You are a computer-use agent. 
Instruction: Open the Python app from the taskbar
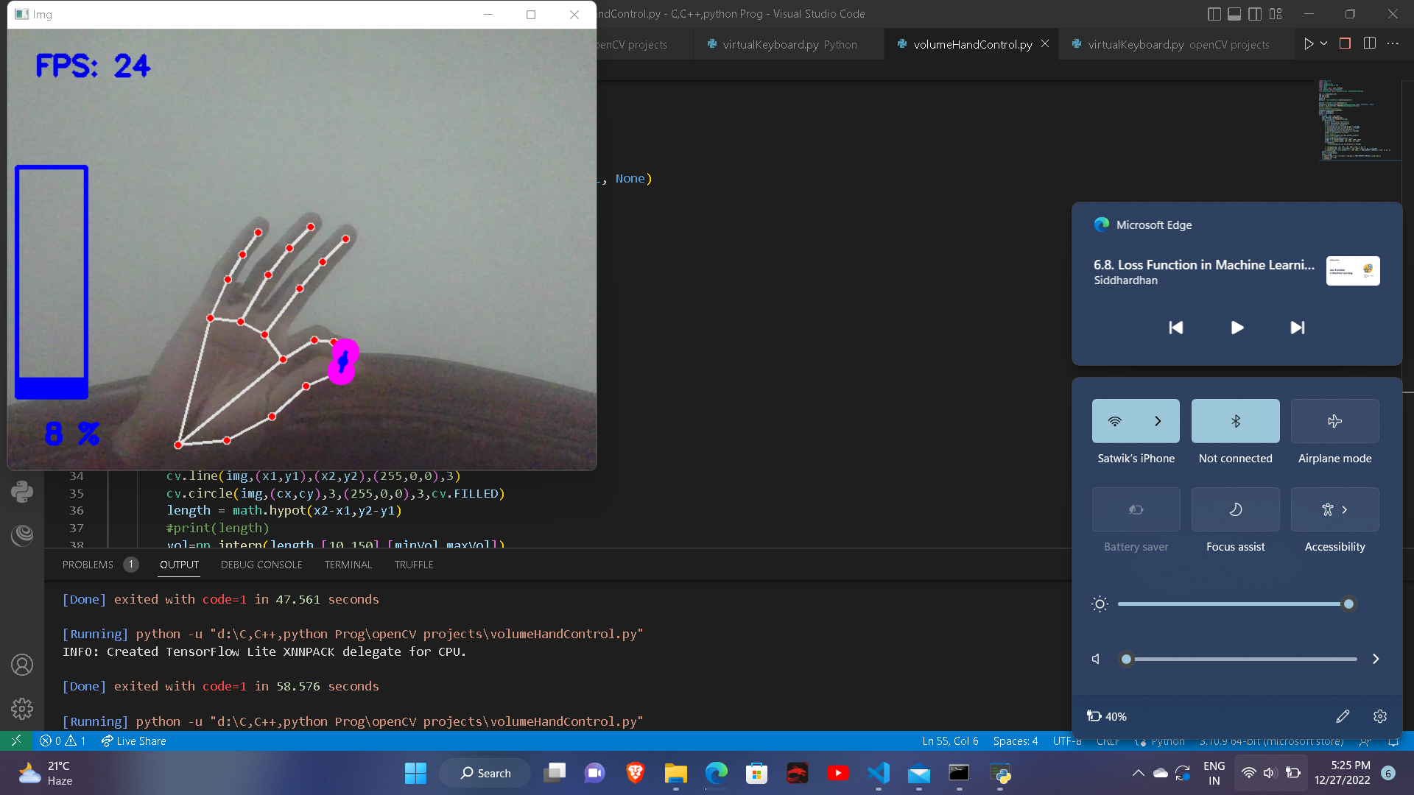pos(999,773)
